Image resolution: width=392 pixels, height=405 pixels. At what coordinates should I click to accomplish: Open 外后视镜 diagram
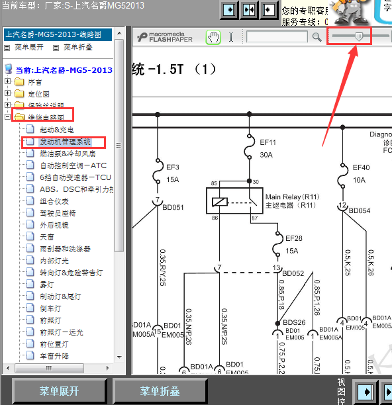point(54,225)
